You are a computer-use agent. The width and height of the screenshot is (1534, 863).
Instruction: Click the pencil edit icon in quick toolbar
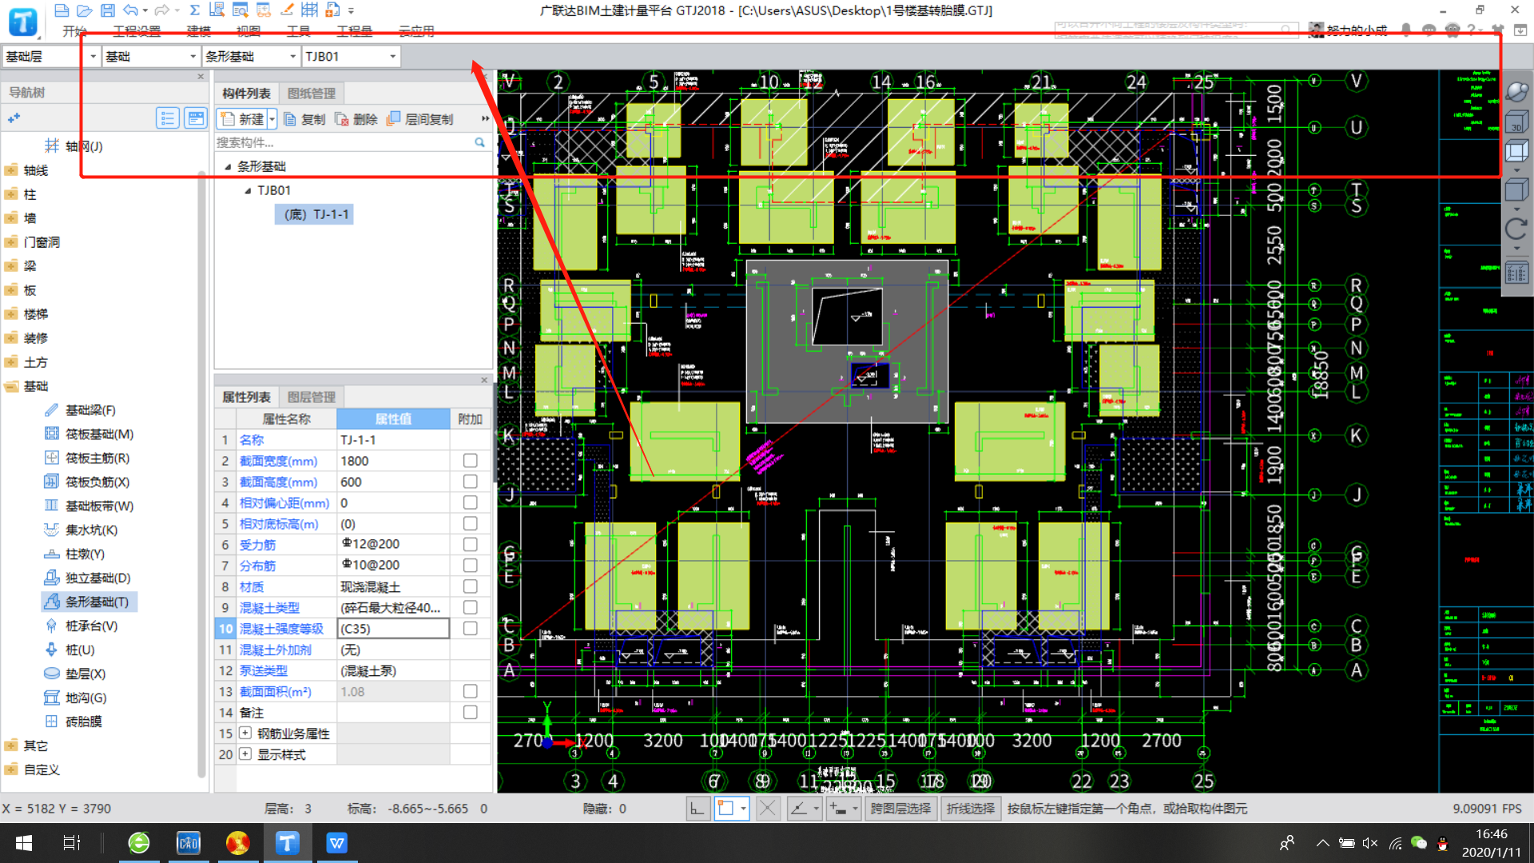coord(287,10)
